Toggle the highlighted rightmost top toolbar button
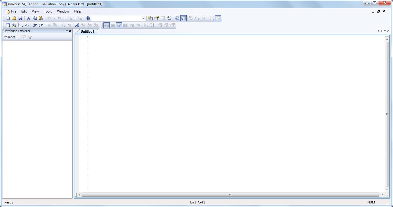 point(218,18)
